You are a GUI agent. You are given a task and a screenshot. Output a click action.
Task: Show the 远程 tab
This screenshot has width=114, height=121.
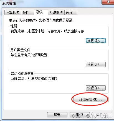(71, 12)
